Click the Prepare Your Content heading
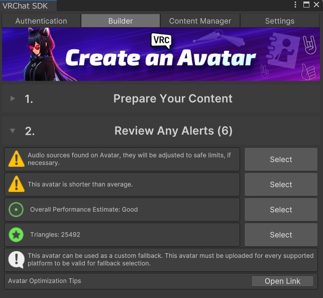 pyautogui.click(x=173, y=98)
